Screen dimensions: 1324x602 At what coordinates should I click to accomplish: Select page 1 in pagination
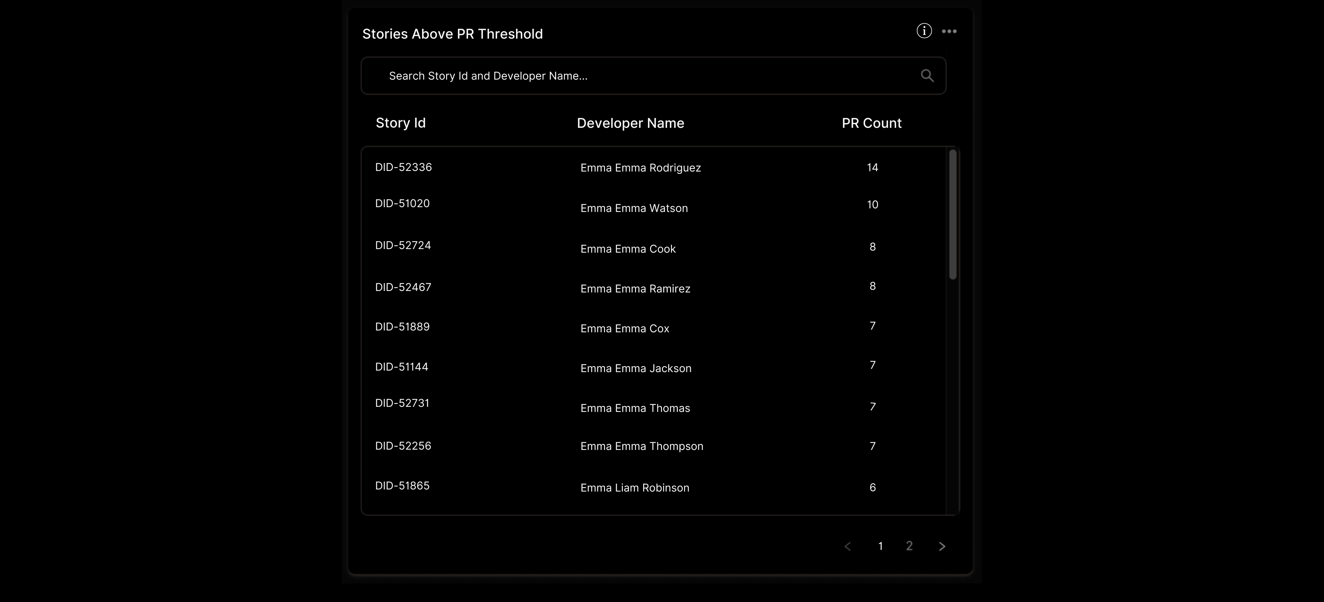pyautogui.click(x=880, y=546)
